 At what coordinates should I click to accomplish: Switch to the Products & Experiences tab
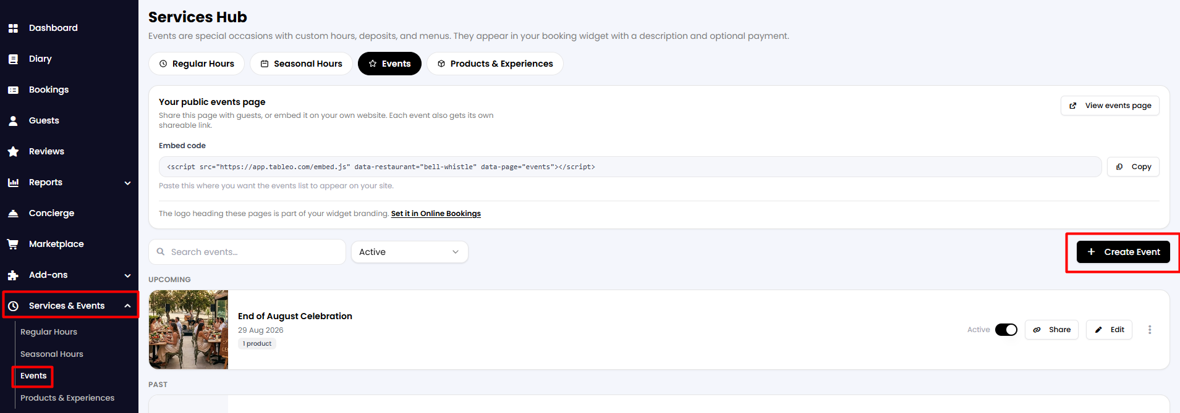494,64
